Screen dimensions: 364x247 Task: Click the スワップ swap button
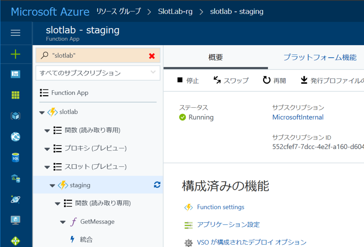[231, 81]
